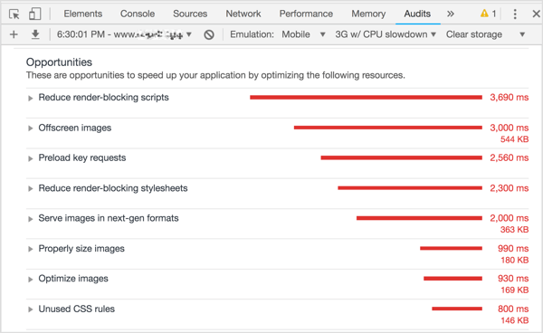This screenshot has width=543, height=333.
Task: Click the red bar for Reduce render-blocking scripts
Action: coord(366,97)
